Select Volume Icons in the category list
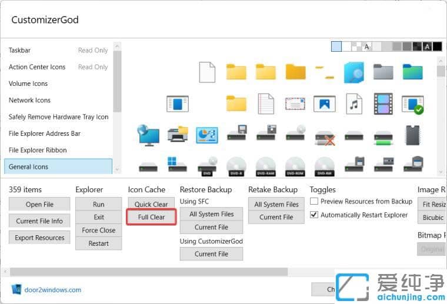The width and height of the screenshot is (447, 304). coord(28,83)
